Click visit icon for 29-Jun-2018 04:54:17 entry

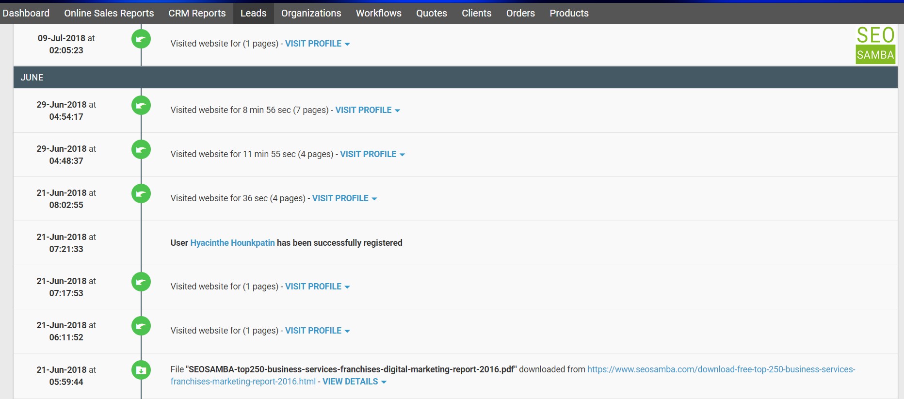coord(141,105)
